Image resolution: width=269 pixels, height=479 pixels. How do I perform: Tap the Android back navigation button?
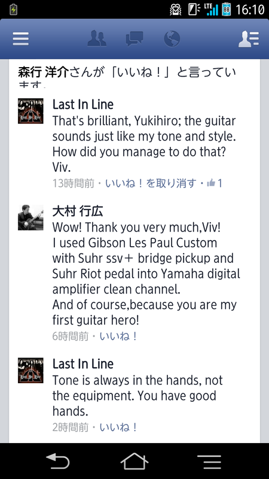pyautogui.click(x=57, y=461)
